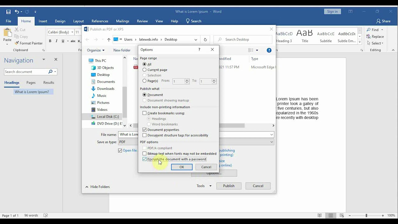
Task: Click the Undo arrow in quick access toolbar
Action: click(17, 12)
